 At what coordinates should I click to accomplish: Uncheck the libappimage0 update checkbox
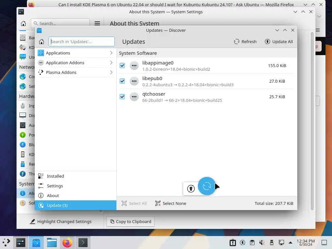coord(122,65)
